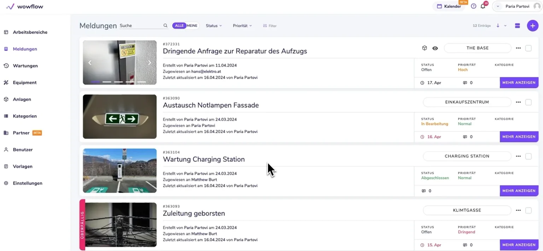Go to Wartungen in sidebar
The height and width of the screenshot is (251, 543).
click(x=25, y=66)
